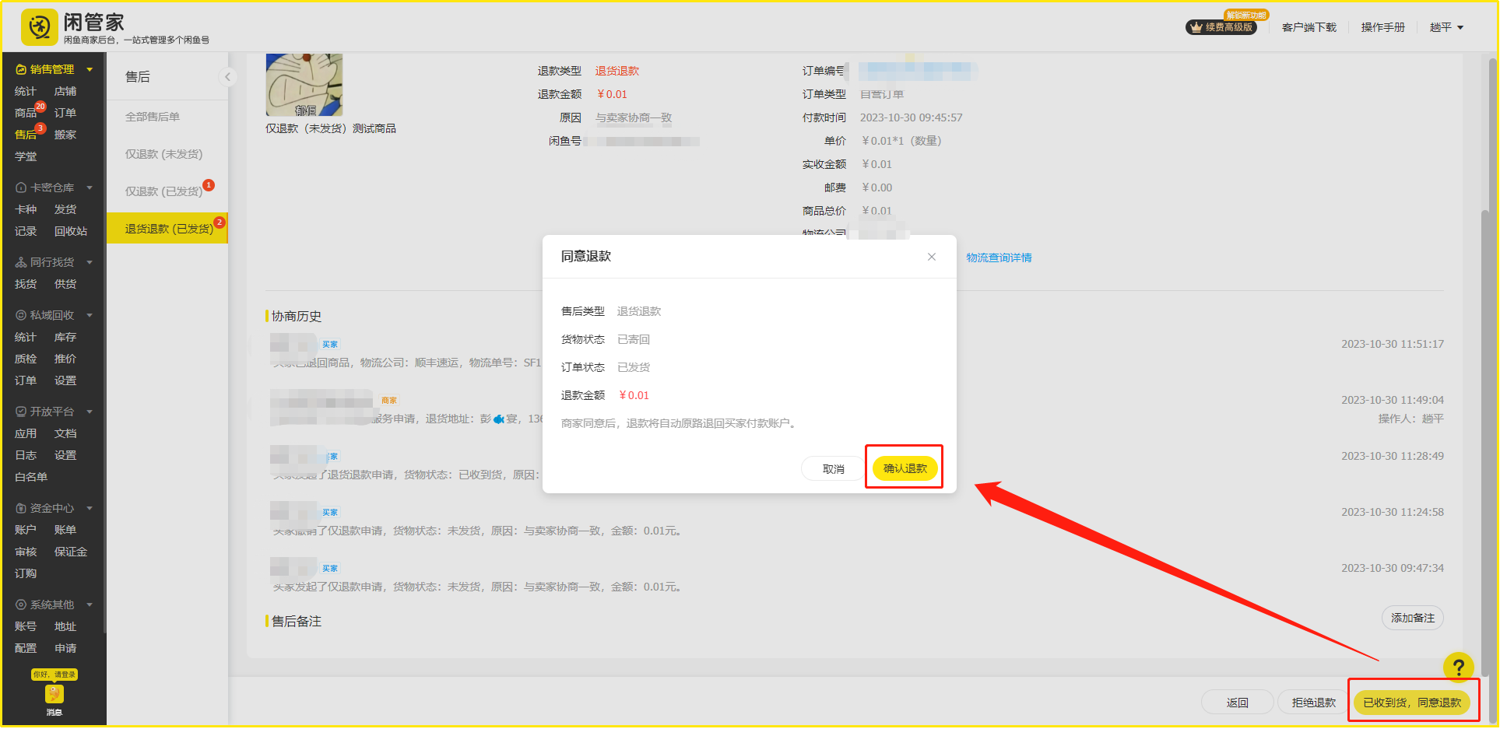Click the 闲管家 logo icon
Image resolution: width=1500 pixels, height=729 pixels.
click(x=39, y=28)
